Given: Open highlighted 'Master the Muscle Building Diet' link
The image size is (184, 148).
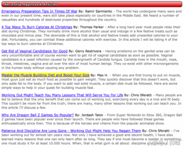Looking at the screenshot, I should point(45,75).
